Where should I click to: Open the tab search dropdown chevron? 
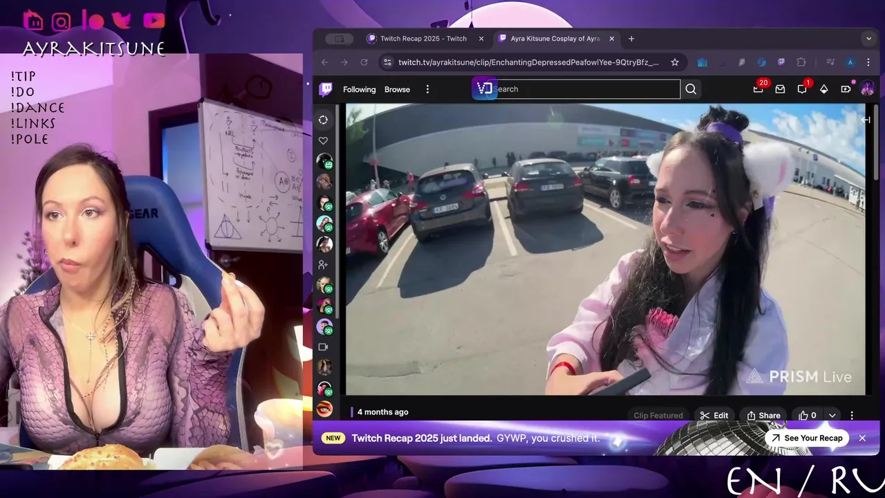(x=868, y=39)
